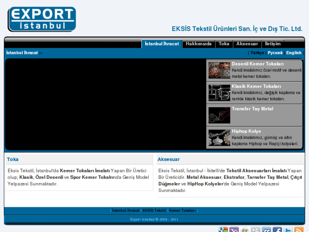Open Klasik Kemer Tokaları thumbnail
The height and width of the screenshot is (232, 309).
click(219, 93)
